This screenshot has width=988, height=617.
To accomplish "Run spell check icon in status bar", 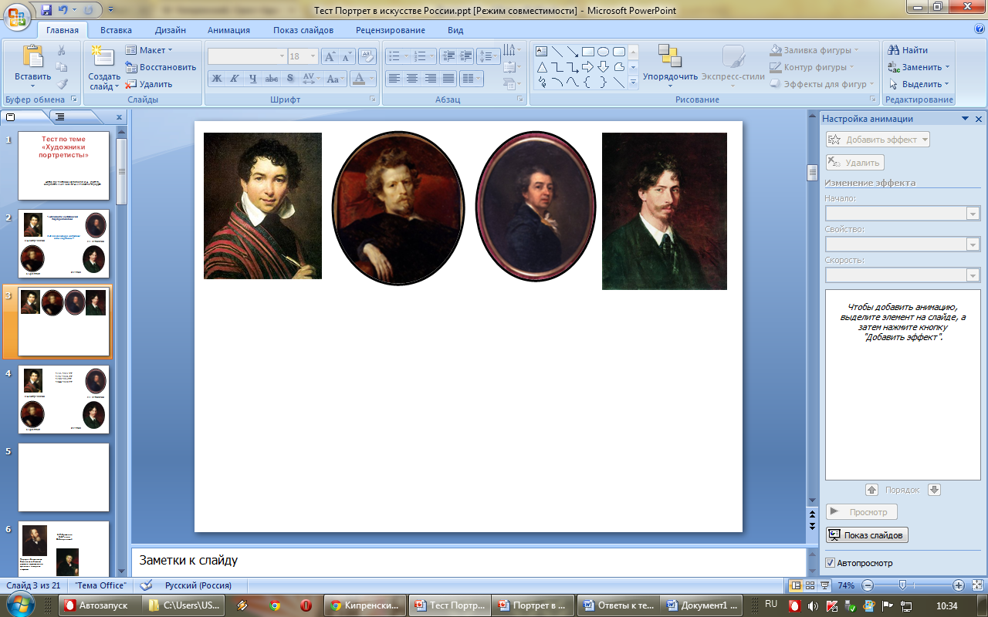I will [147, 585].
